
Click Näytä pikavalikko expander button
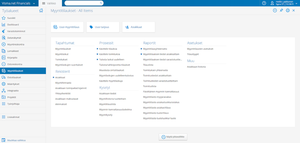click(173, 137)
